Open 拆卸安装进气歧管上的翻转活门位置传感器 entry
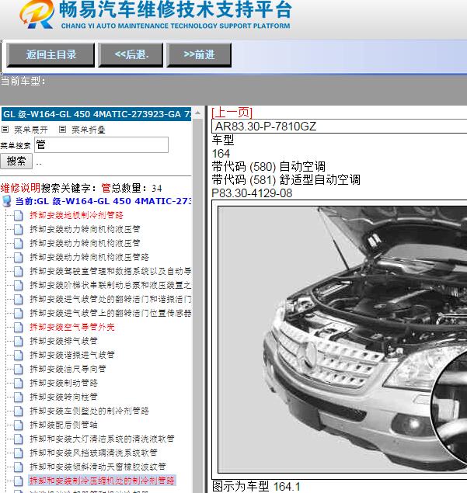The height and width of the screenshot is (493, 467). 110,313
